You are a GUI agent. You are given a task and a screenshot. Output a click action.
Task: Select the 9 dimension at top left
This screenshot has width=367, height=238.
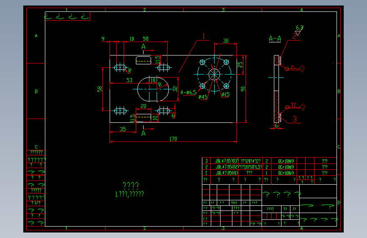[x=103, y=39]
